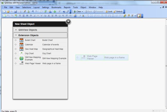This screenshot has width=167, height=112.
Task: Add bookmark with green star icon
Action: click(x=55, y=11)
